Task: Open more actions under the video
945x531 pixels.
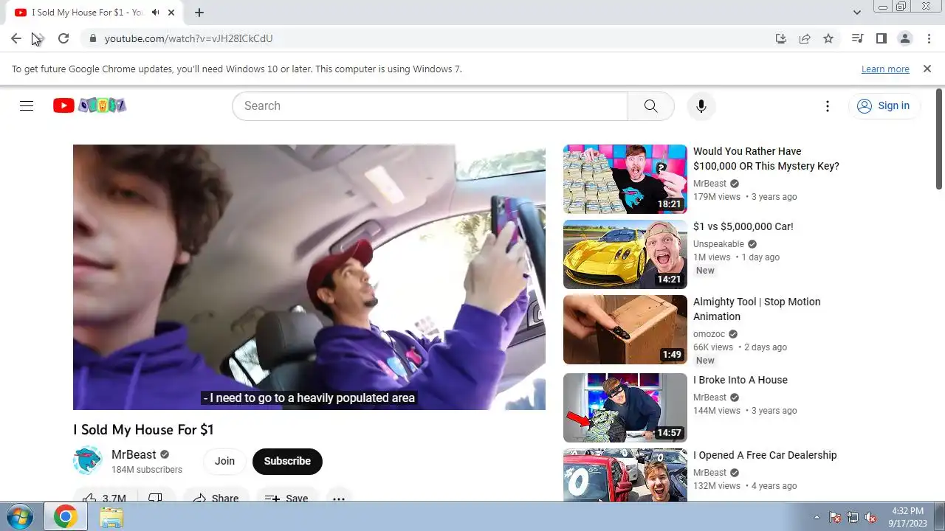Action: [339, 499]
